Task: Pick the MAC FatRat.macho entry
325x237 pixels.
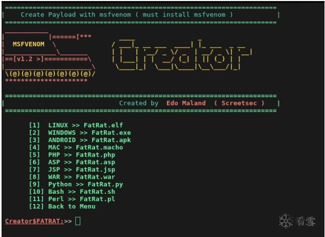Action: coord(76,147)
